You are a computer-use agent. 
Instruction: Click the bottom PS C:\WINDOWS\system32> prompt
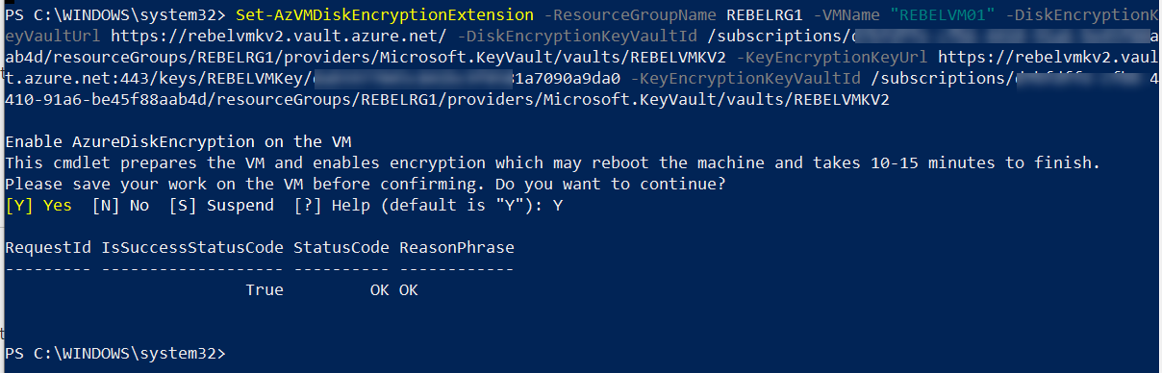(x=115, y=354)
